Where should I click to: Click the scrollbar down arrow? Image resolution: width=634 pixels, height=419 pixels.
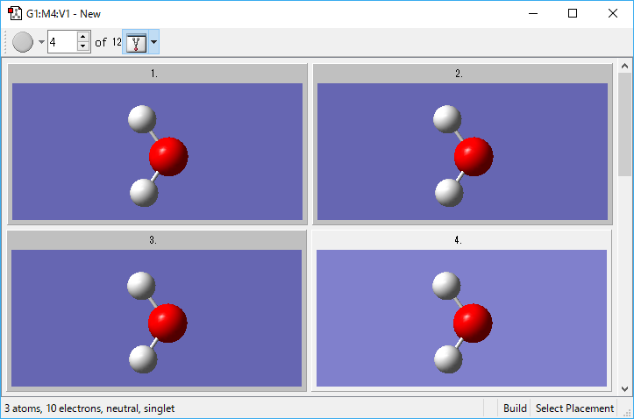(x=624, y=388)
